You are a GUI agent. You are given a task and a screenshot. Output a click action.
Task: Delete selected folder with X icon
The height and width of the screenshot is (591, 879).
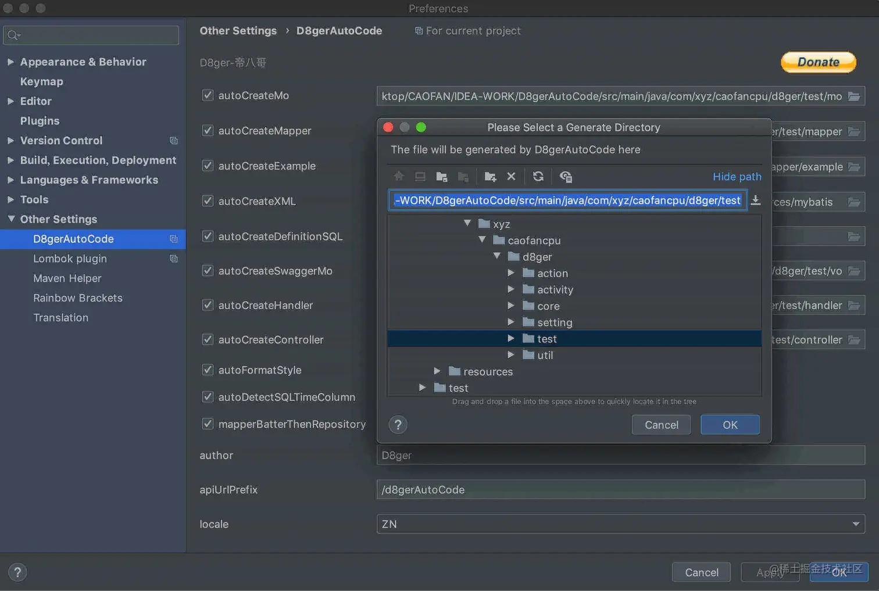click(x=511, y=176)
